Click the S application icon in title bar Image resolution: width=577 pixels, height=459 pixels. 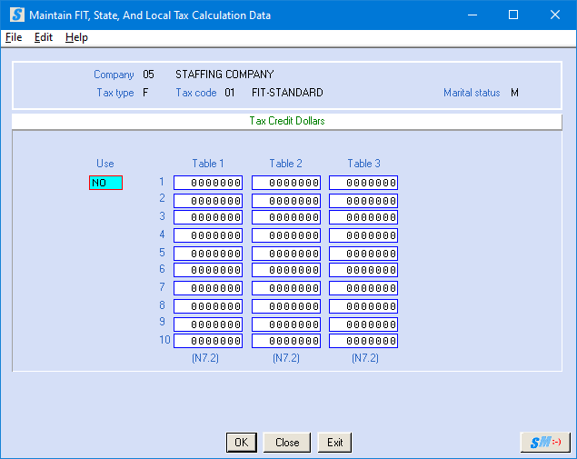click(x=17, y=15)
